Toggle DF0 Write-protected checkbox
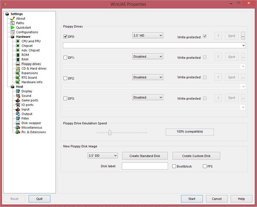 coord(205,36)
